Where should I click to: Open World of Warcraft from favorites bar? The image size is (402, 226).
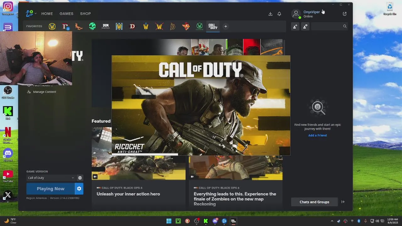(52, 26)
